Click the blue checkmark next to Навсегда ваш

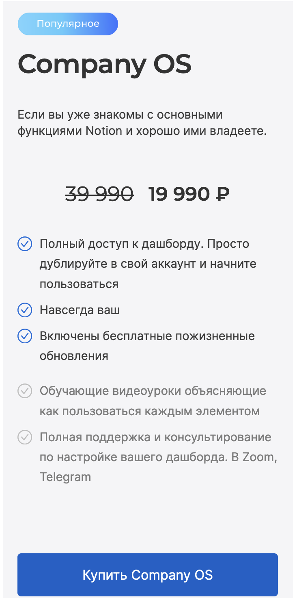25,310
